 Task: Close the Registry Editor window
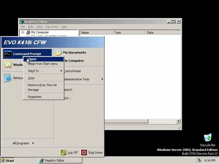point(178,22)
